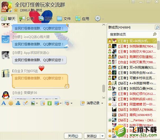Click the 发送(S) button
The width and height of the screenshot is (160, 140).
click(x=92, y=136)
